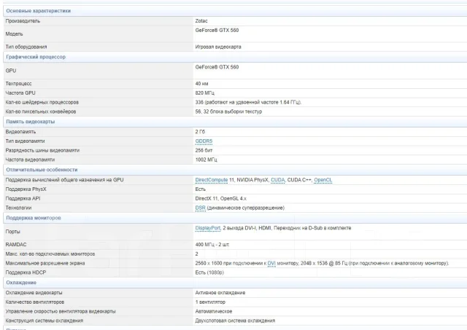Click the '400 МГц - 2 шт.' value

point(212,245)
